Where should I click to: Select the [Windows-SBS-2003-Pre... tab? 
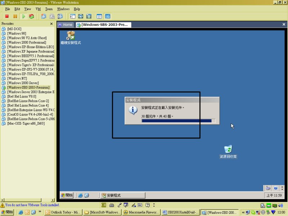pos(103,25)
